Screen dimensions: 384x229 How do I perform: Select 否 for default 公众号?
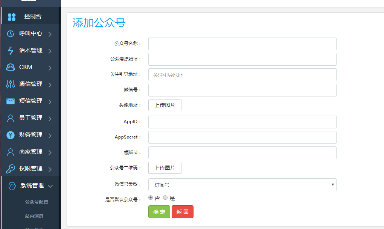pos(151,198)
